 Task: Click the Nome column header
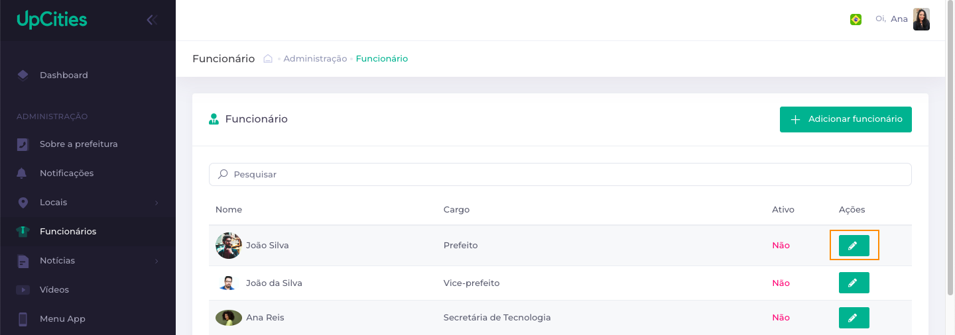point(229,209)
